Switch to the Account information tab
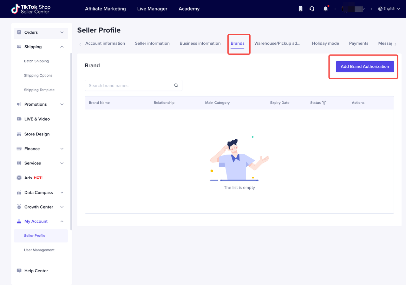406x285 pixels. coord(105,43)
